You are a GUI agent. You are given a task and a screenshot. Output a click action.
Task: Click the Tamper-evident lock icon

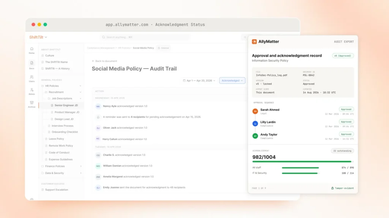point(332,188)
